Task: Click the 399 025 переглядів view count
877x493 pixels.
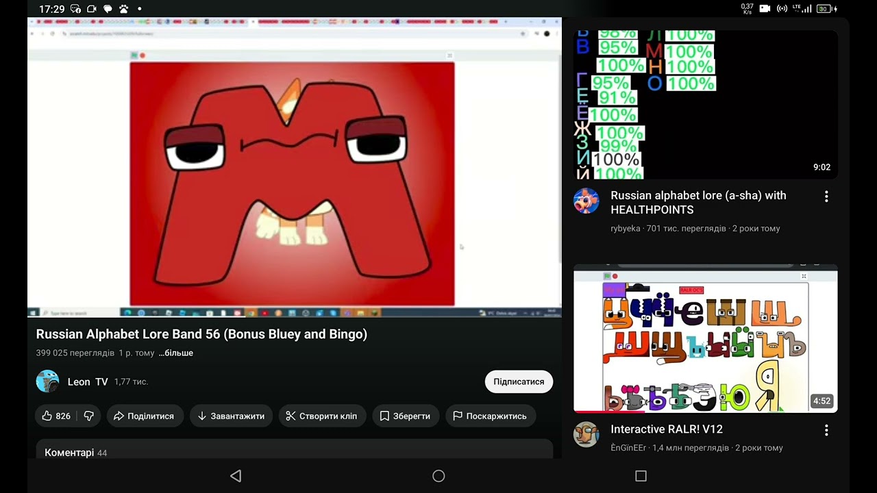Action: 75,353
